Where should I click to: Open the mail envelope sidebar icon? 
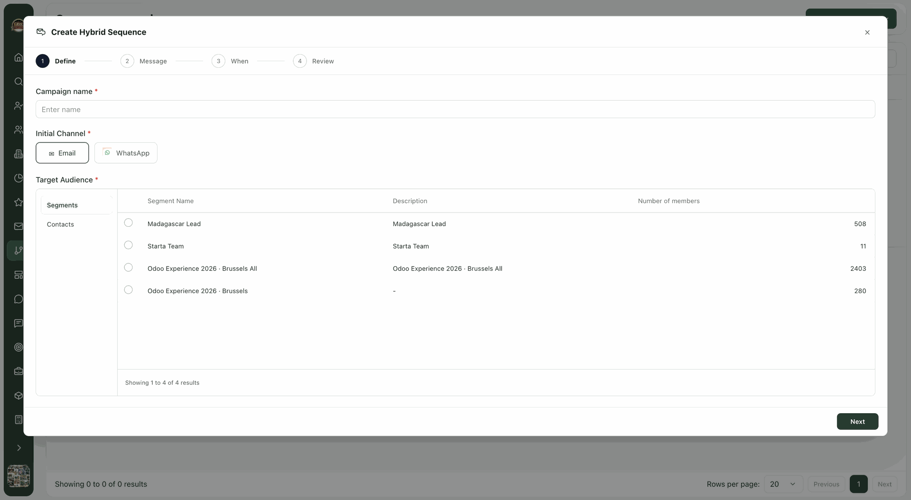(x=19, y=226)
